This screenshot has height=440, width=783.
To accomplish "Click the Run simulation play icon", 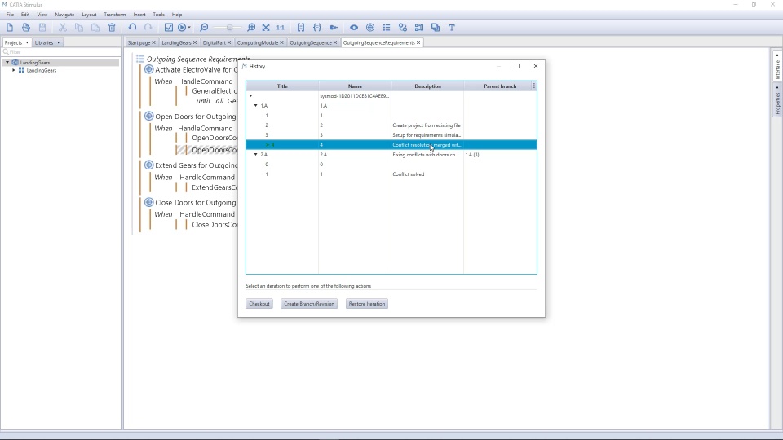I will pyautogui.click(x=182, y=28).
